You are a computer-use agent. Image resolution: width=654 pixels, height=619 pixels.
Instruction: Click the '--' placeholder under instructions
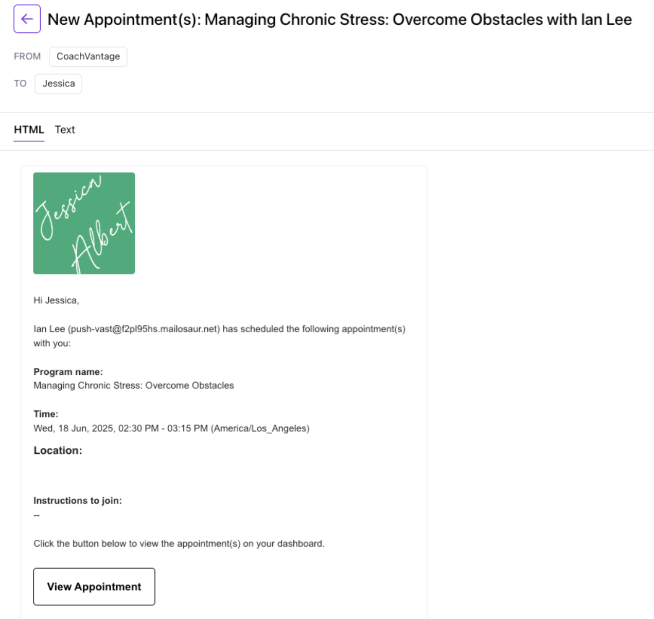tap(37, 515)
